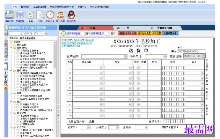Open row 1 商品名称 dropdown
This screenshot has width=220, height=139.
coord(101,68)
